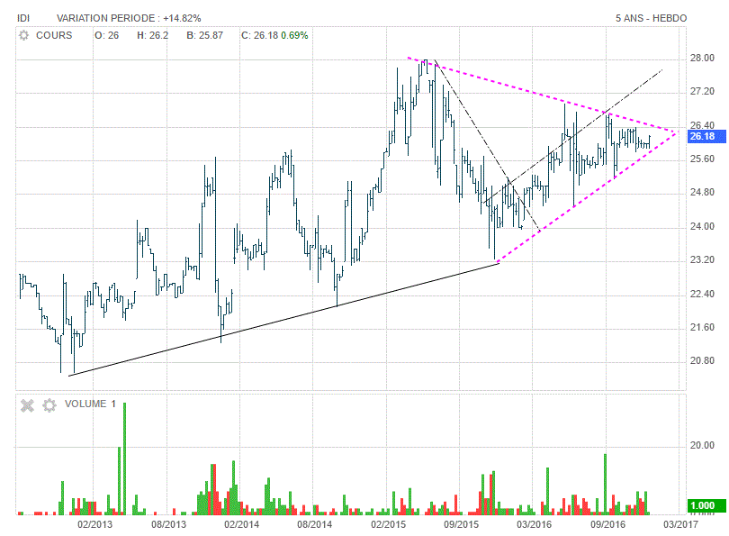Select the IDI ticker symbol label
This screenshot has height=536, width=729.
pos(23,18)
